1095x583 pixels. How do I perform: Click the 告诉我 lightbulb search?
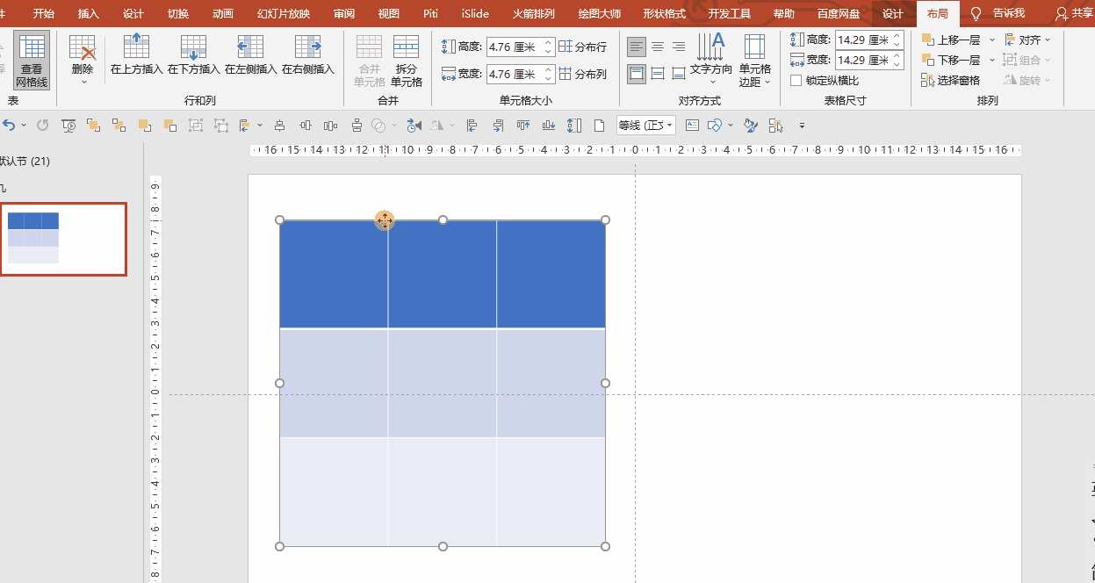(x=998, y=13)
